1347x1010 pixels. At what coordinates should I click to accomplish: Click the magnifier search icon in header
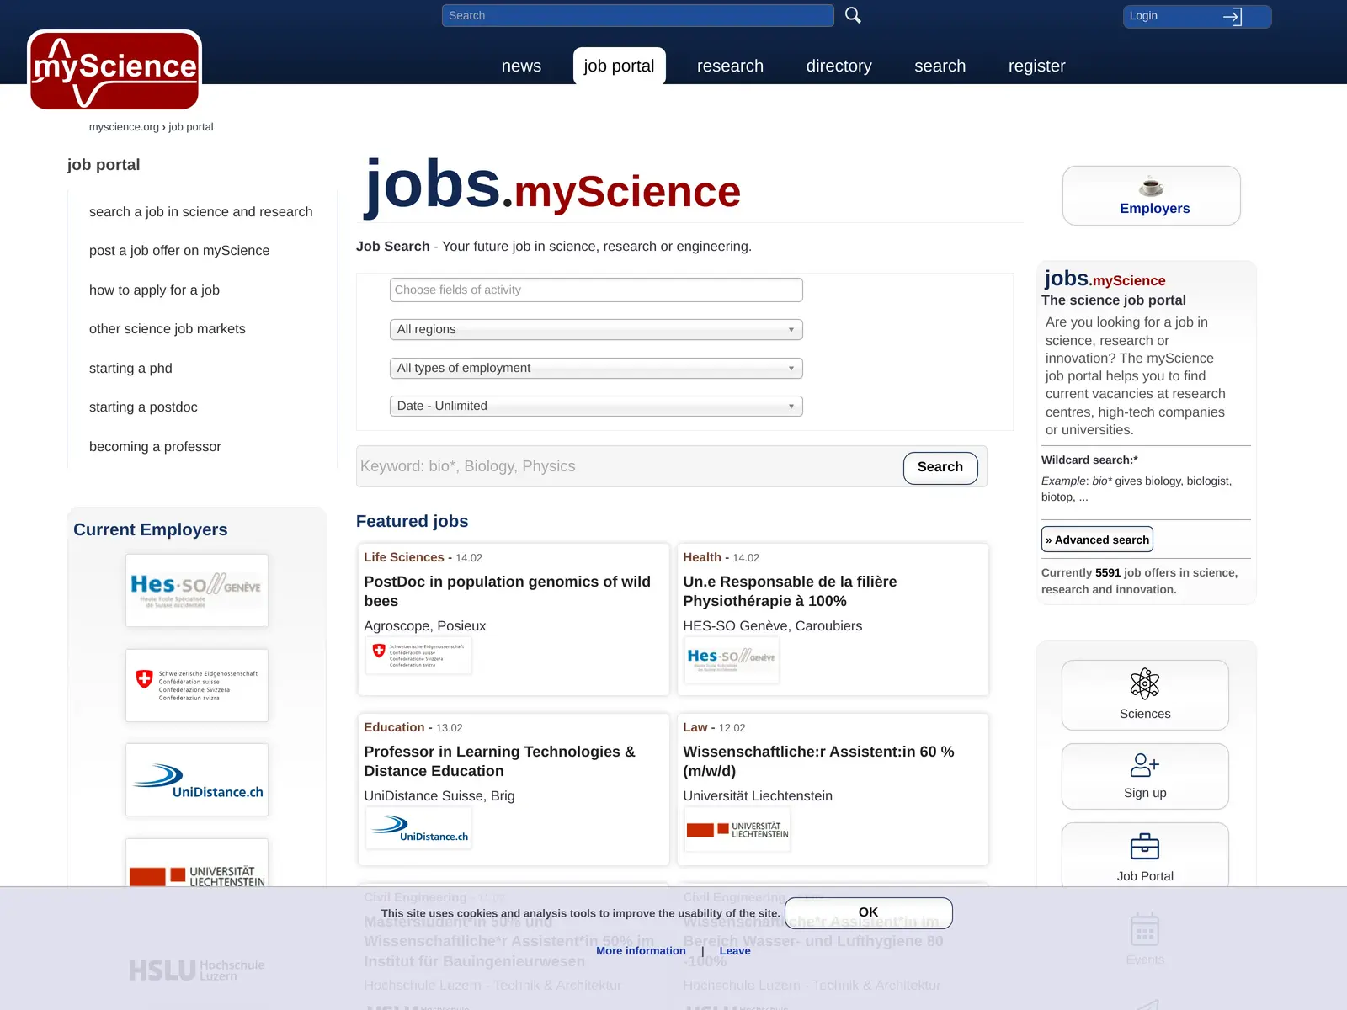(853, 15)
